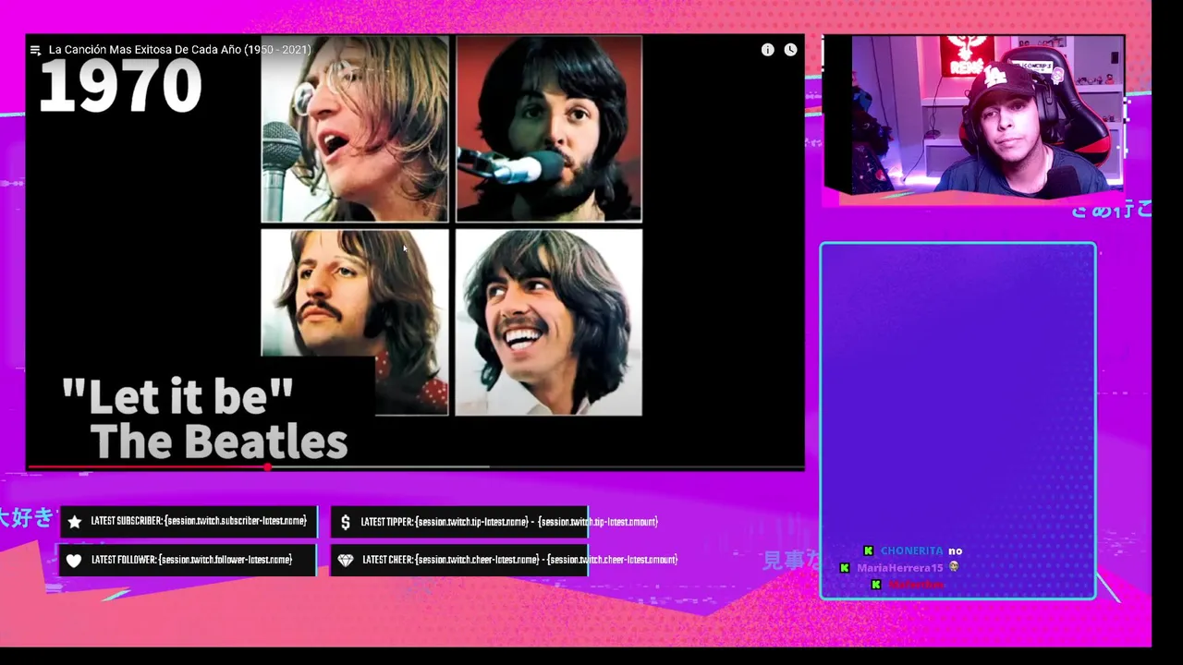This screenshot has height=665, width=1183.
Task: Click the word "no" in CHONERITA's message
Action: pos(955,550)
